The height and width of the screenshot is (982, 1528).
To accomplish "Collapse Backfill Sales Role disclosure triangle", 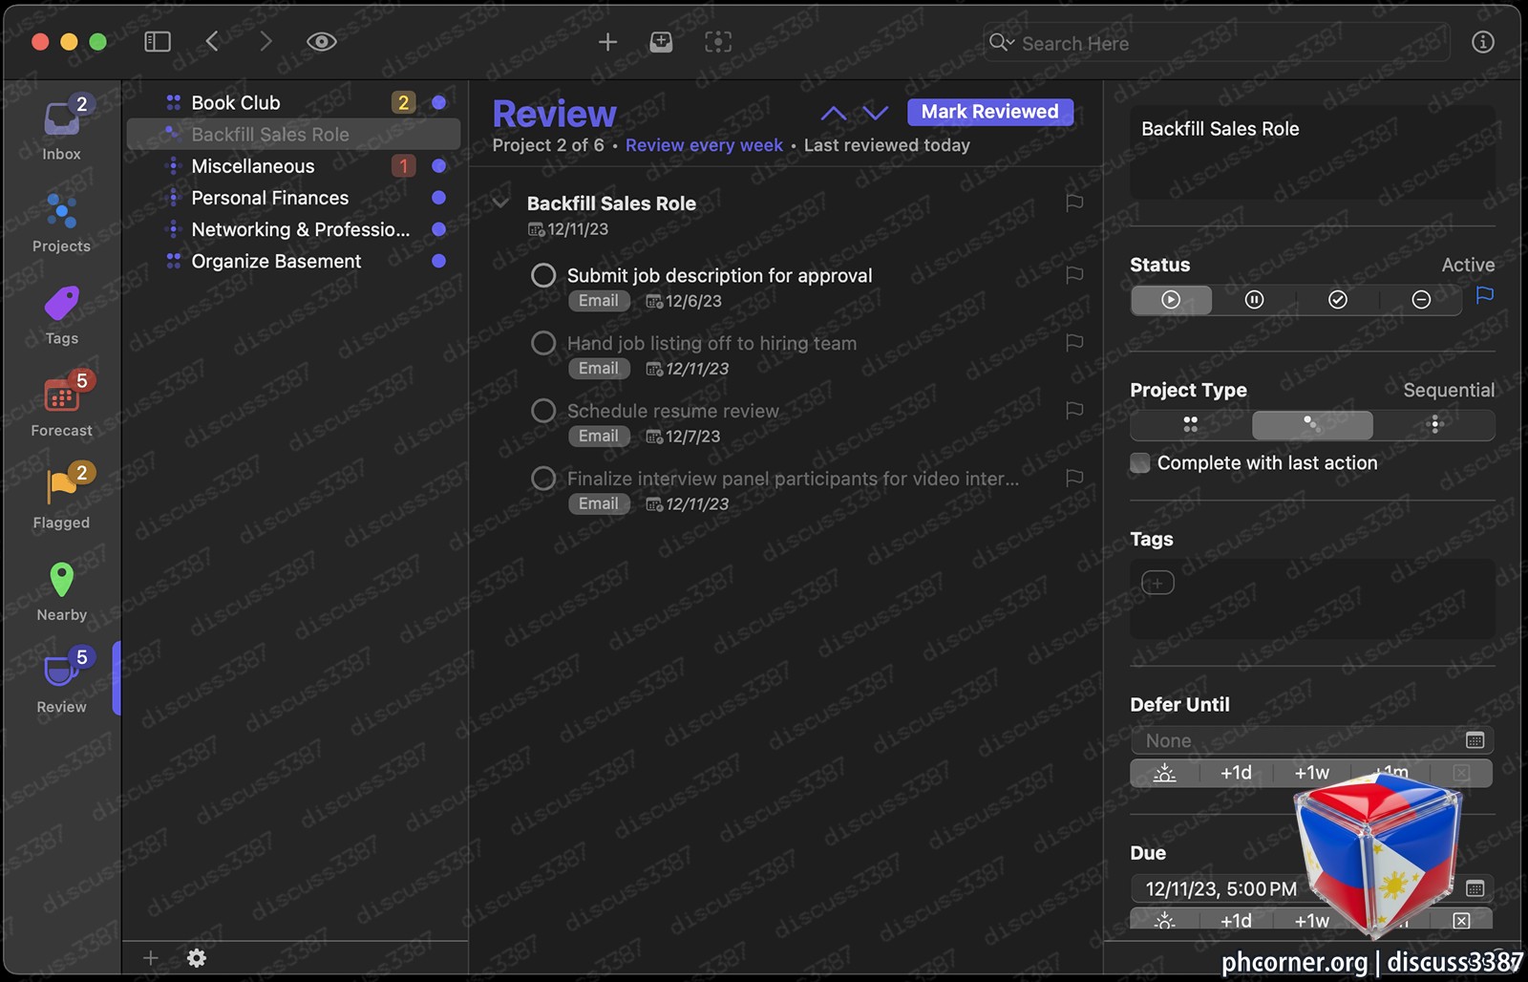I will pyautogui.click(x=501, y=203).
